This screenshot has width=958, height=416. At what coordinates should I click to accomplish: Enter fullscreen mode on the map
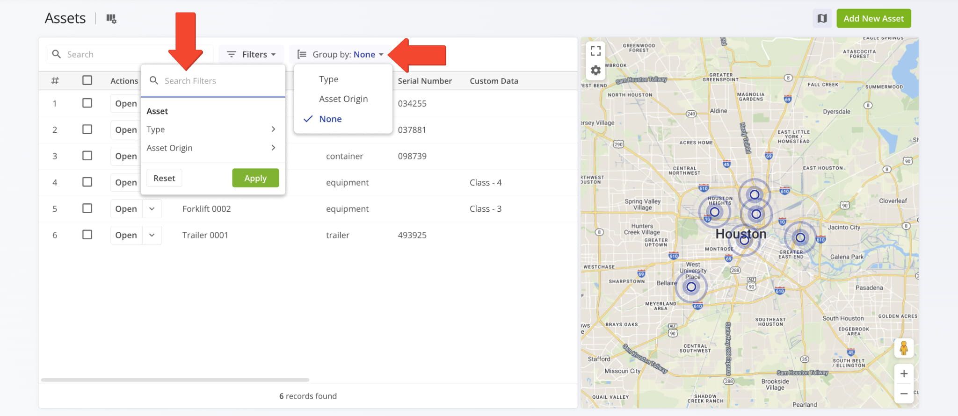[x=595, y=50]
